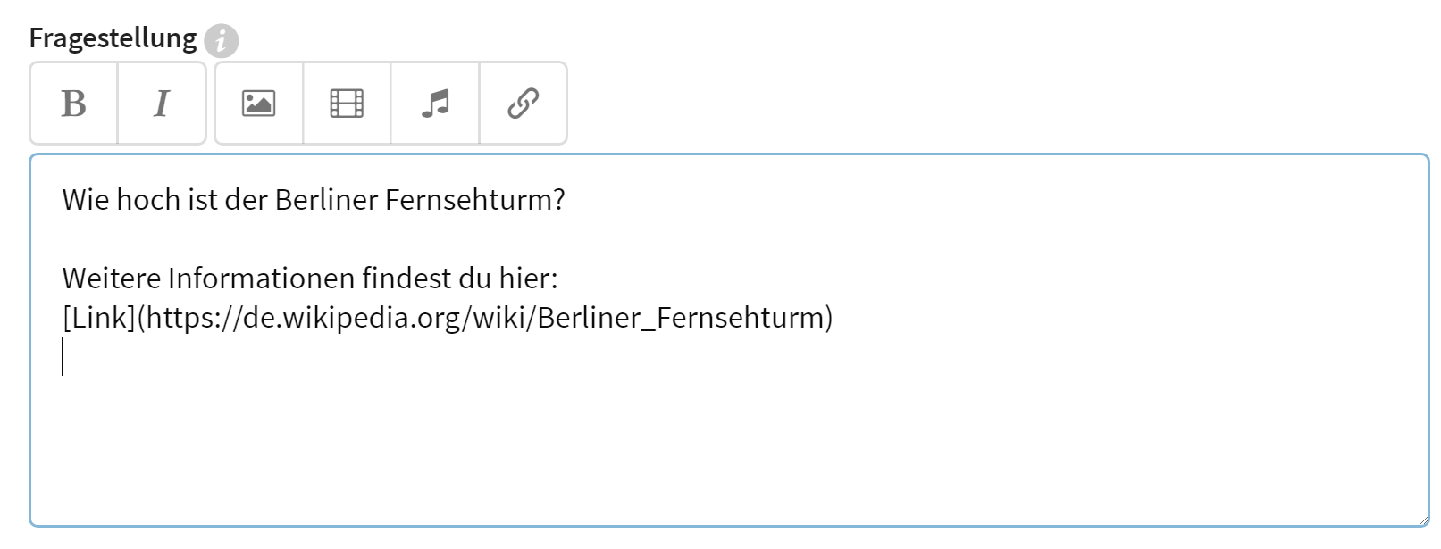Insert audio via the music note icon
Screen dimensions: 1441x549
coord(435,104)
